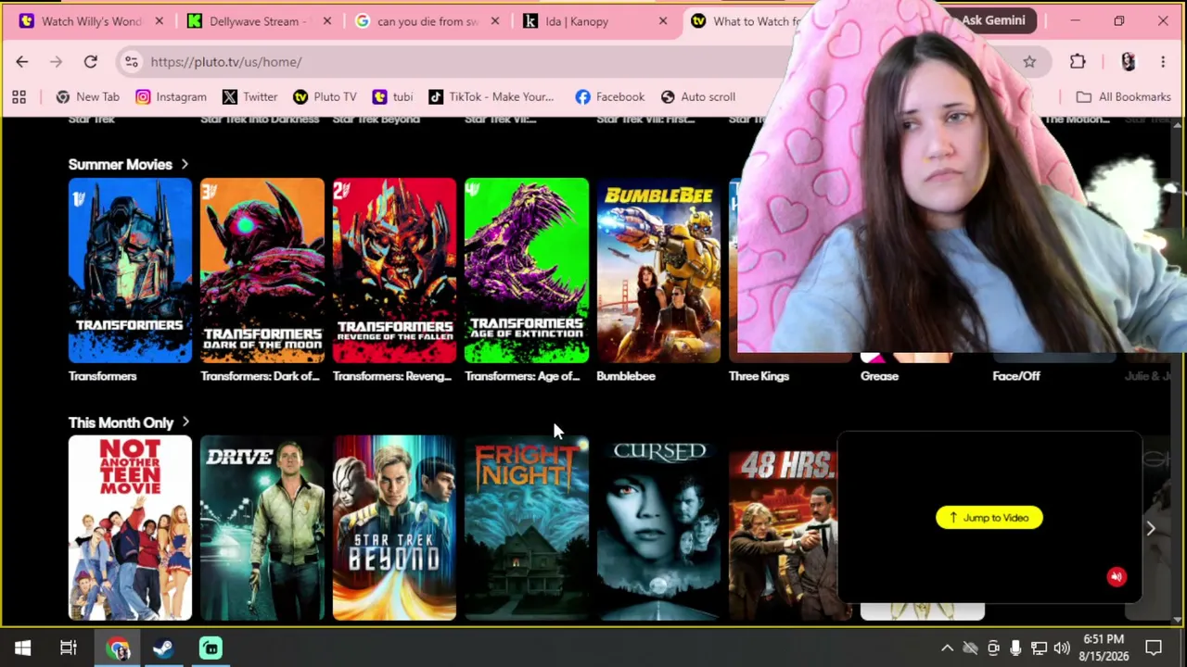This screenshot has height=667, width=1187.
Task: Click the Ask Gemini button
Action: pyautogui.click(x=992, y=20)
